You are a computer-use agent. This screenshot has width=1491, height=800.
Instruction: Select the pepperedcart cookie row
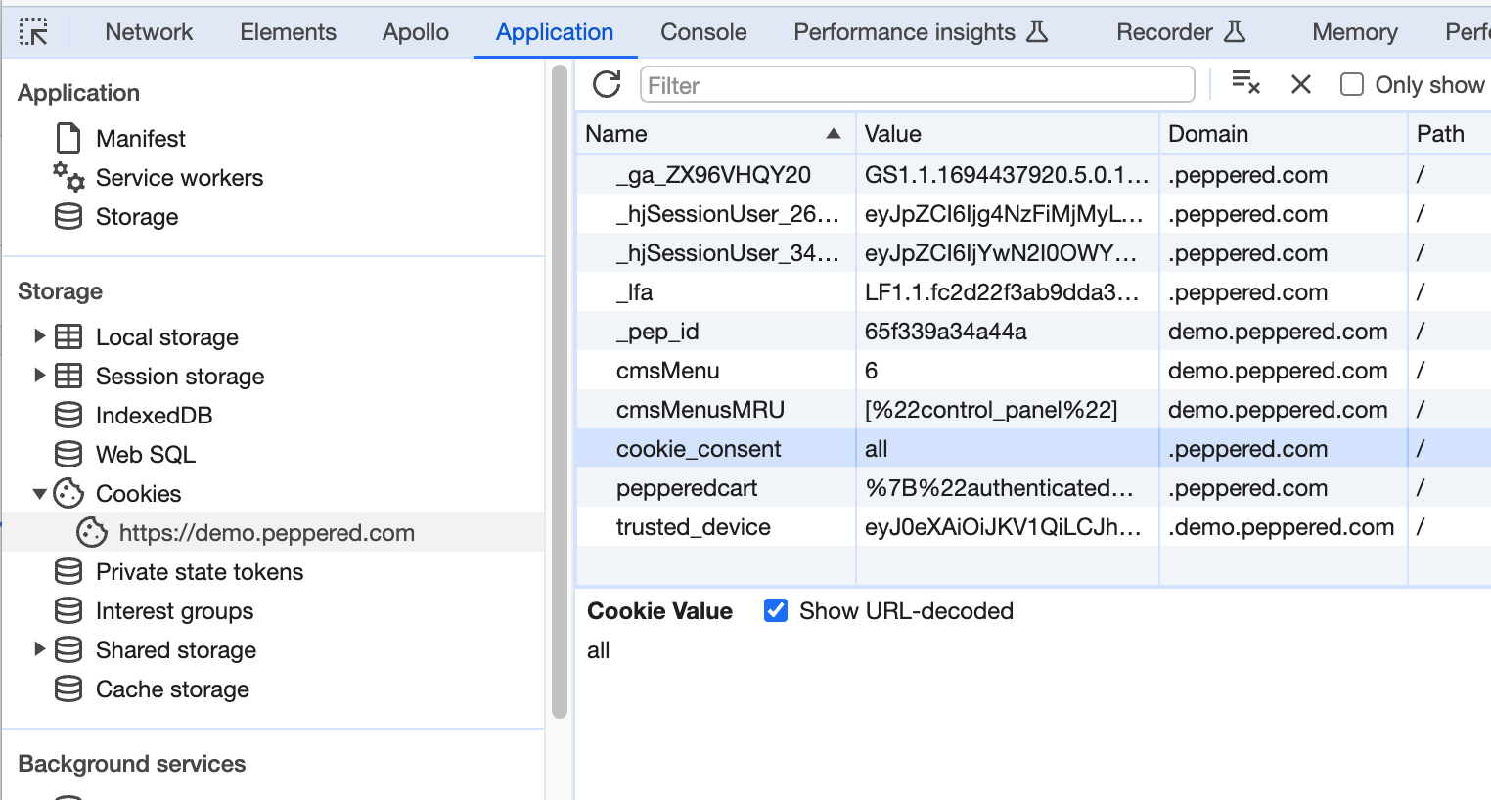[1034, 488]
